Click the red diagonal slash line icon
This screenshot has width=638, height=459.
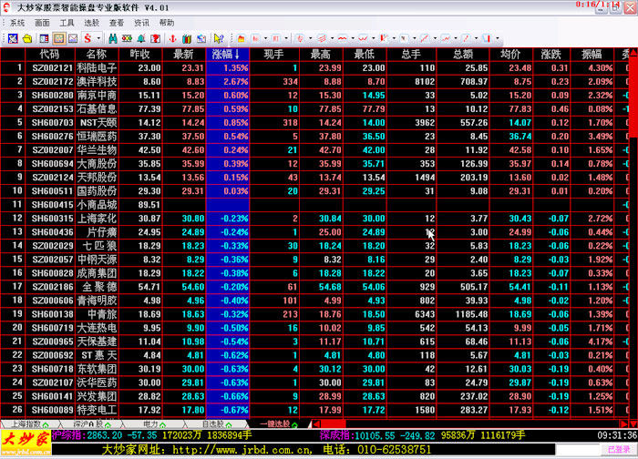[x=466, y=38]
